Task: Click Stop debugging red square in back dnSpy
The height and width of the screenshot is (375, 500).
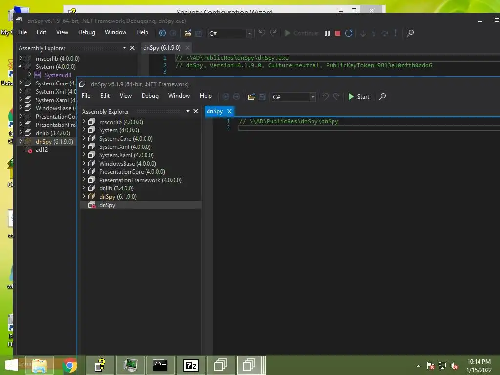Action: pyautogui.click(x=338, y=33)
